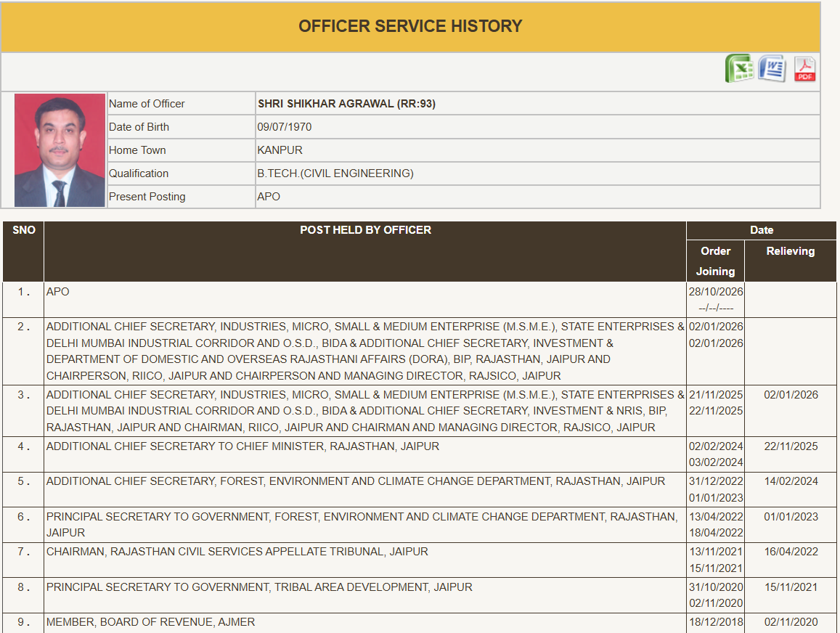The height and width of the screenshot is (633, 840).
Task: Click relieving date 02/11/2020
Action: click(x=791, y=622)
